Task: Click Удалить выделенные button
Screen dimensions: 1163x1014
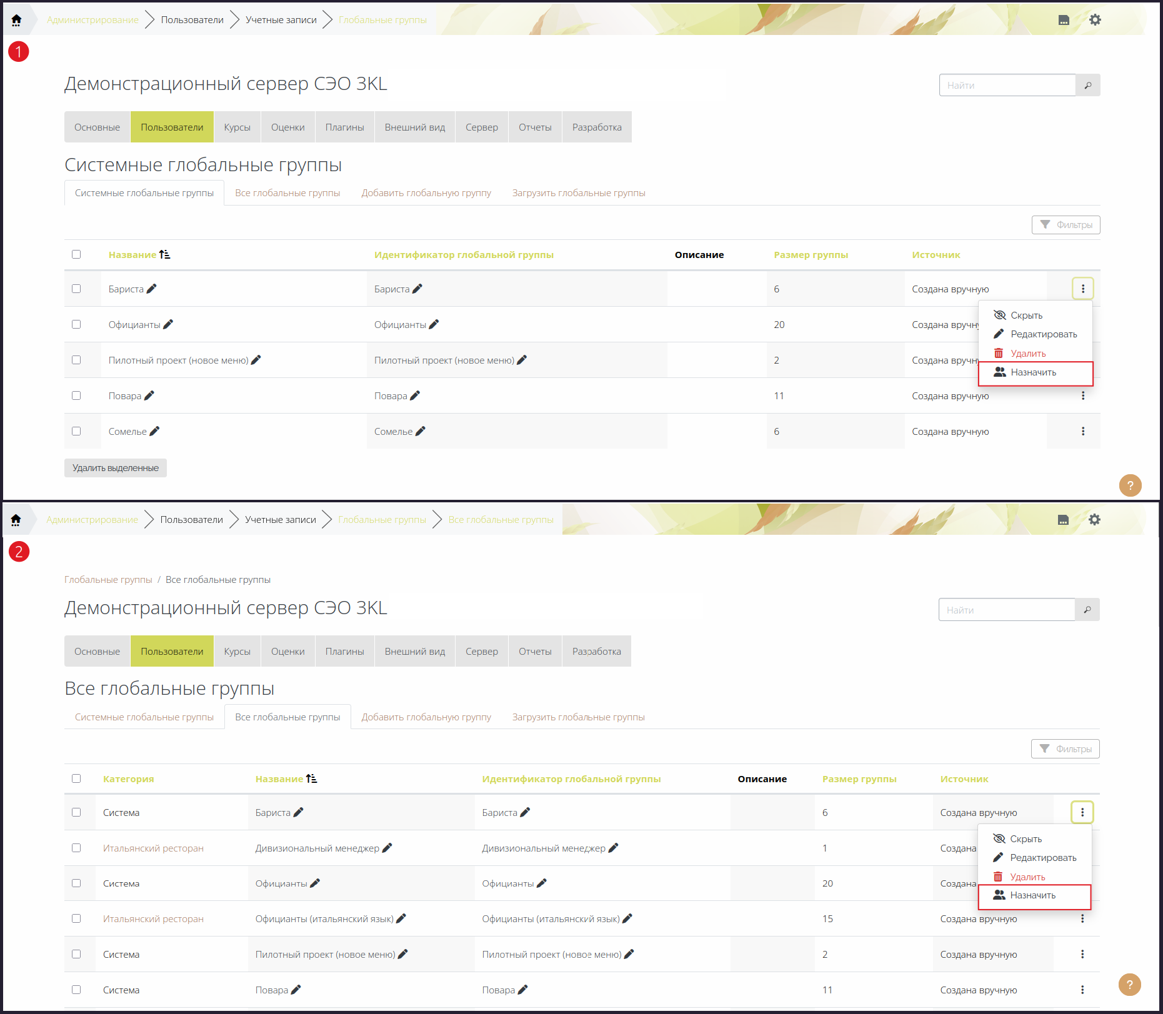Action: tap(116, 468)
